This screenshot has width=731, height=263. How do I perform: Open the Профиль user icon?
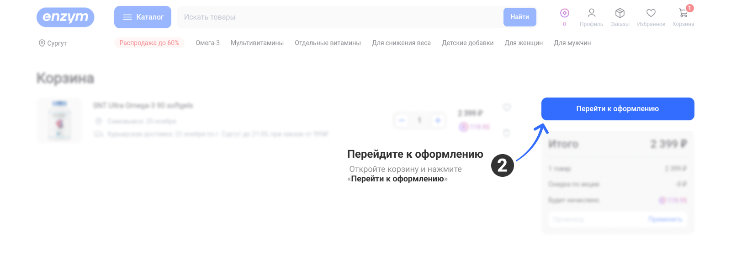pyautogui.click(x=591, y=14)
